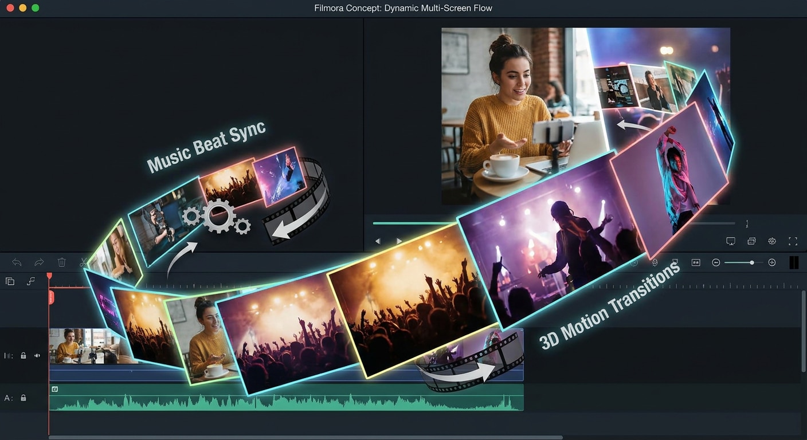The height and width of the screenshot is (440, 807).
Task: Take a snapshot from the preview toolbar
Action: tap(751, 241)
